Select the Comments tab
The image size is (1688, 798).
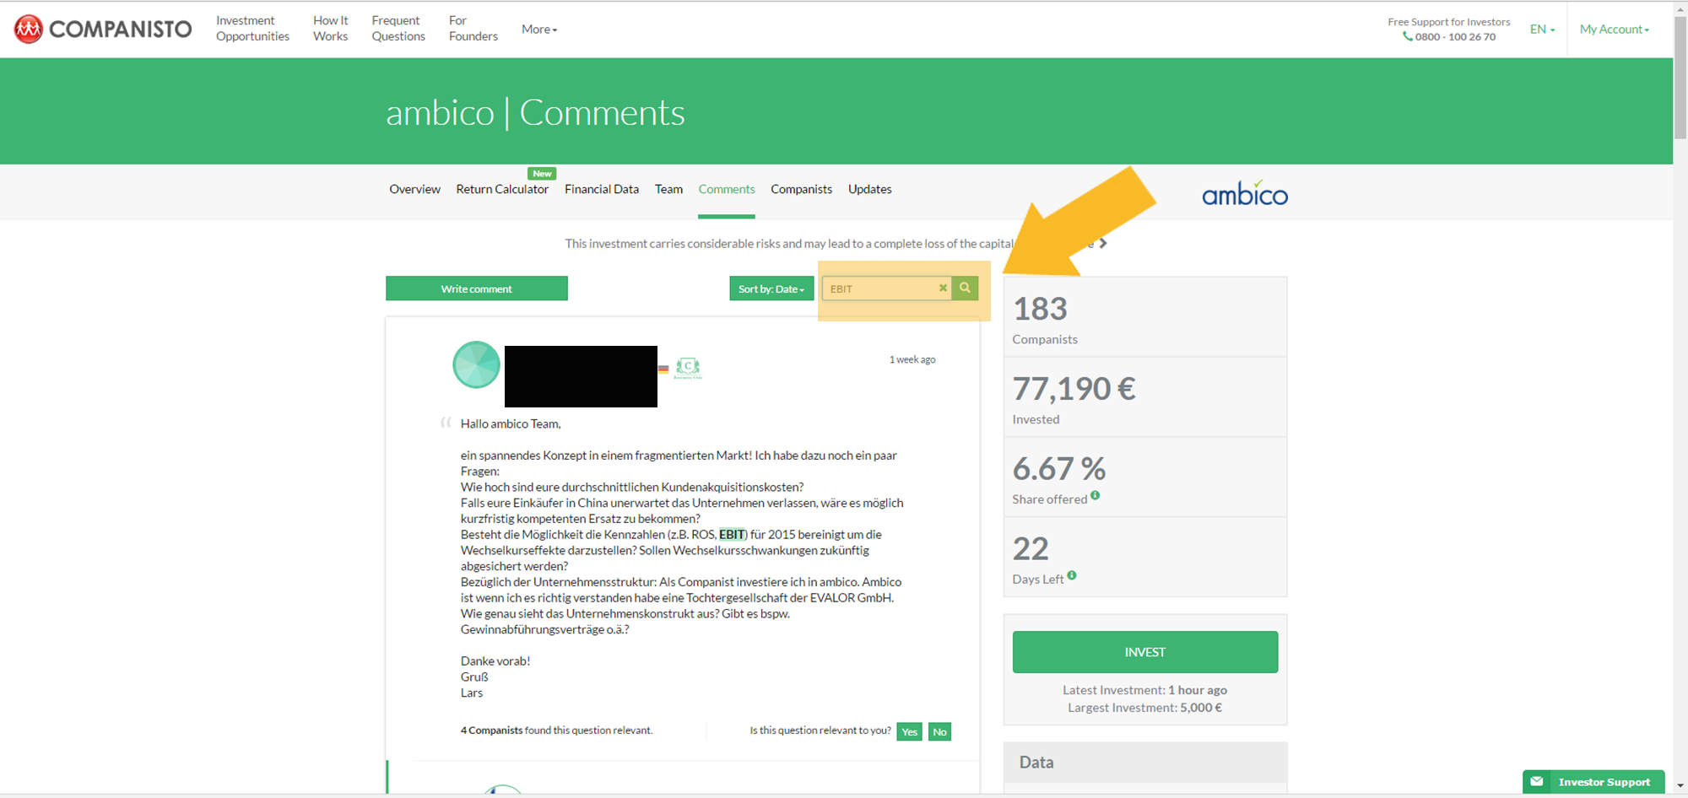tap(727, 190)
